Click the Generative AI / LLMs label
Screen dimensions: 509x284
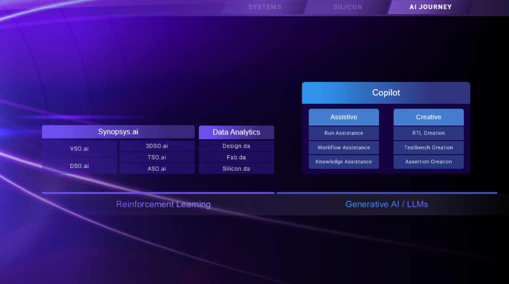tap(386, 204)
